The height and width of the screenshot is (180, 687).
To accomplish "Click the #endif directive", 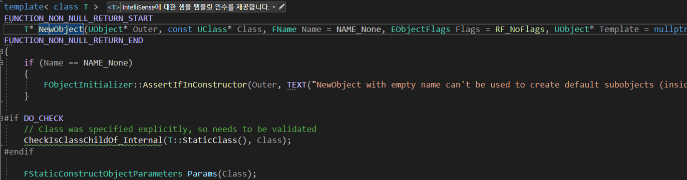I will [19, 151].
